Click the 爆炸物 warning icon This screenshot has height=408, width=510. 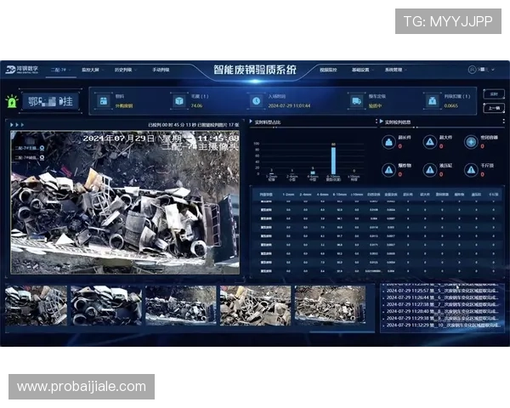388,169
